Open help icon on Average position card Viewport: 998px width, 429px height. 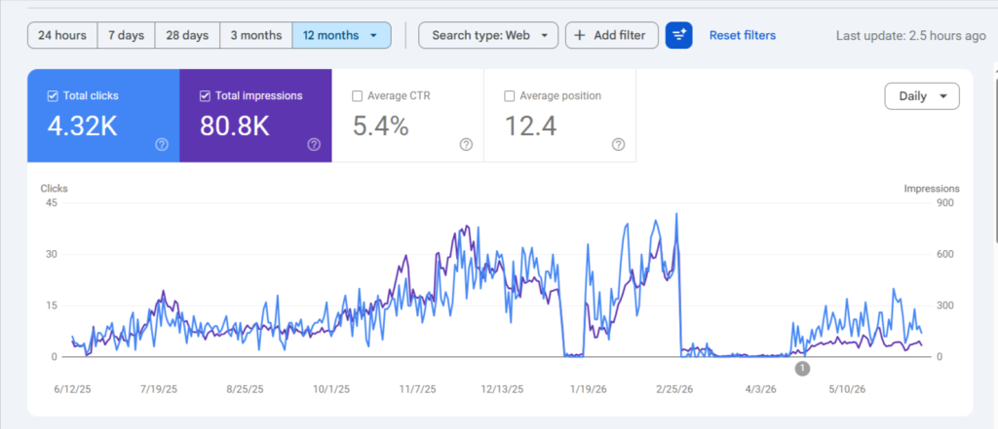coord(618,145)
